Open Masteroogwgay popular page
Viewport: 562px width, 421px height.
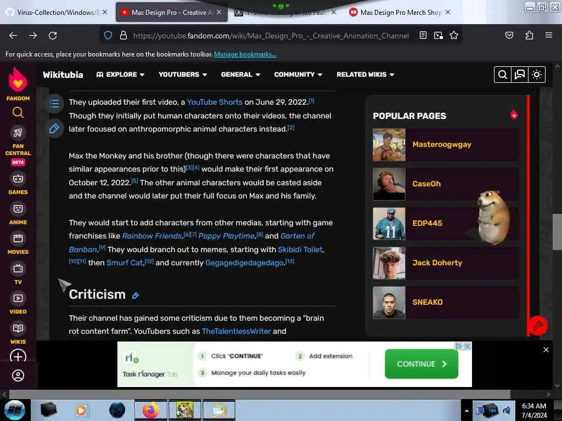point(446,145)
